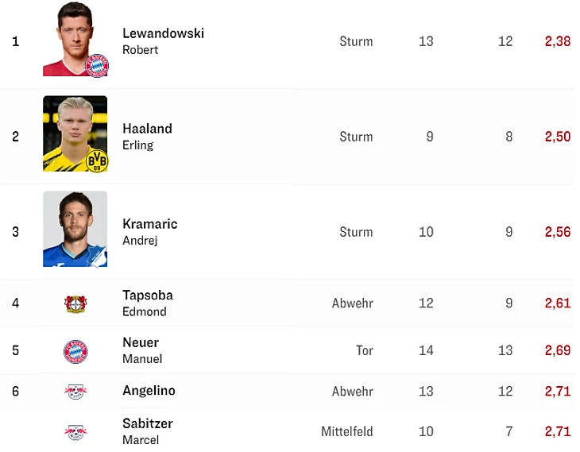Click the Dortmund badge on Haaland's photo
The image size is (580, 452).
pyautogui.click(x=97, y=161)
